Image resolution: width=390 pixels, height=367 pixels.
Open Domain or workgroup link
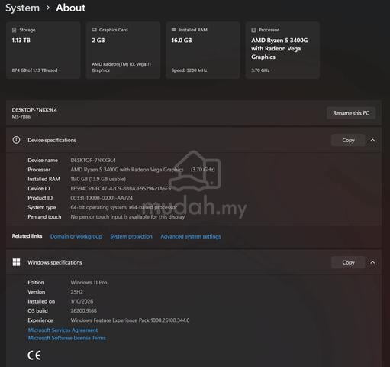click(x=76, y=236)
